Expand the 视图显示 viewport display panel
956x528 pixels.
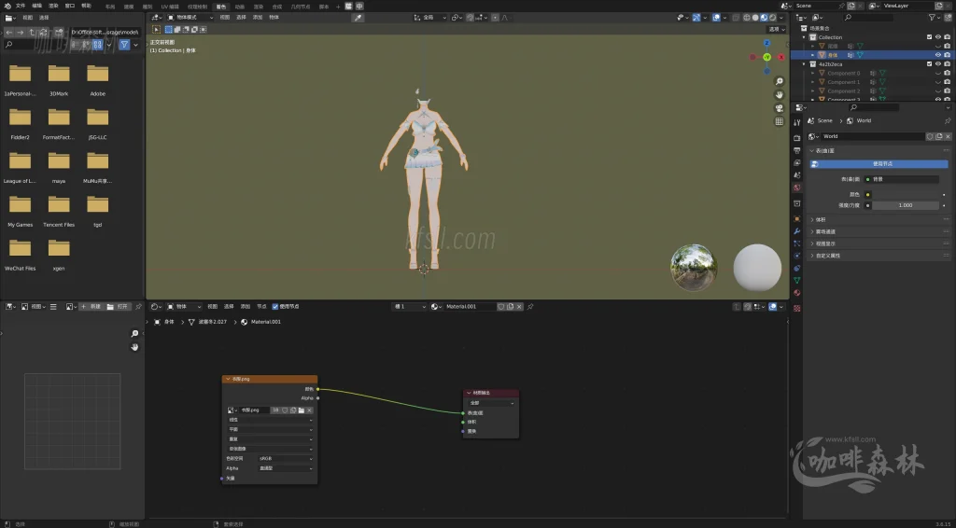point(879,243)
